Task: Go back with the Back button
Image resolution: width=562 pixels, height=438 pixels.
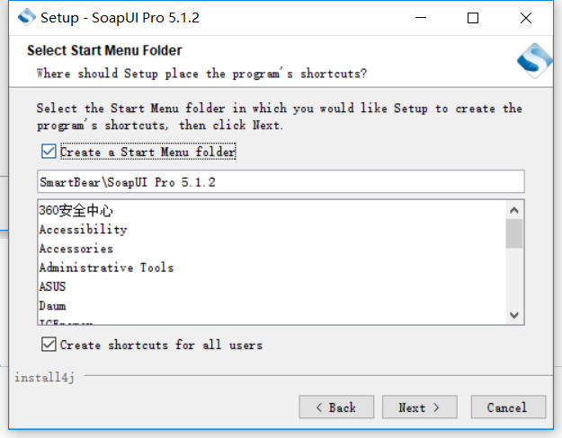Action: pyautogui.click(x=336, y=407)
